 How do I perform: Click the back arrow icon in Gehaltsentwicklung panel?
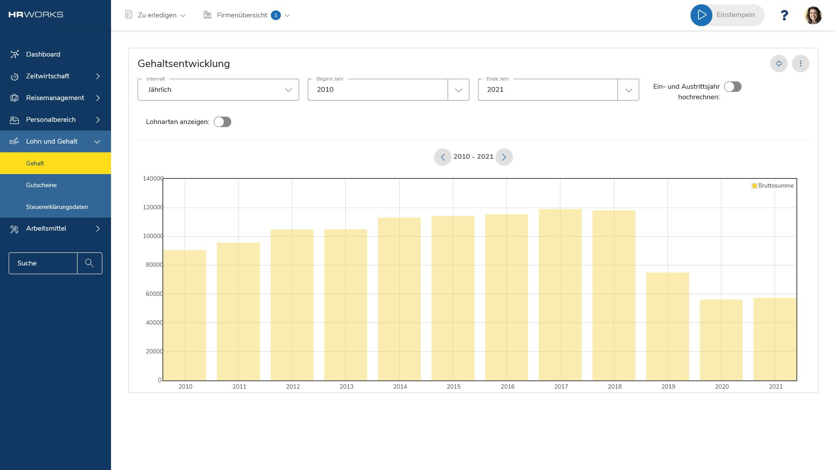click(x=779, y=64)
